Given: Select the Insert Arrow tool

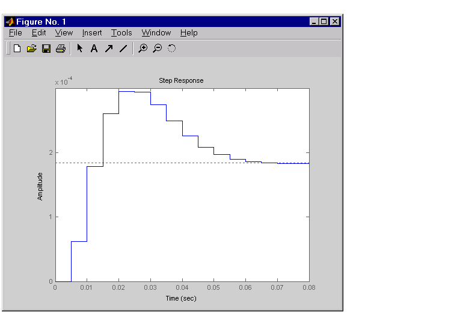Looking at the screenshot, I should click(109, 48).
